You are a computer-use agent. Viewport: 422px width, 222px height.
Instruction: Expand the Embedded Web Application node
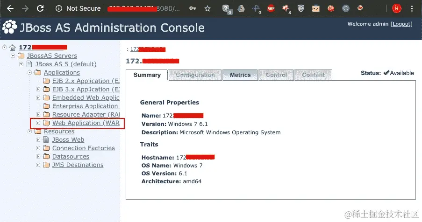[38, 98]
